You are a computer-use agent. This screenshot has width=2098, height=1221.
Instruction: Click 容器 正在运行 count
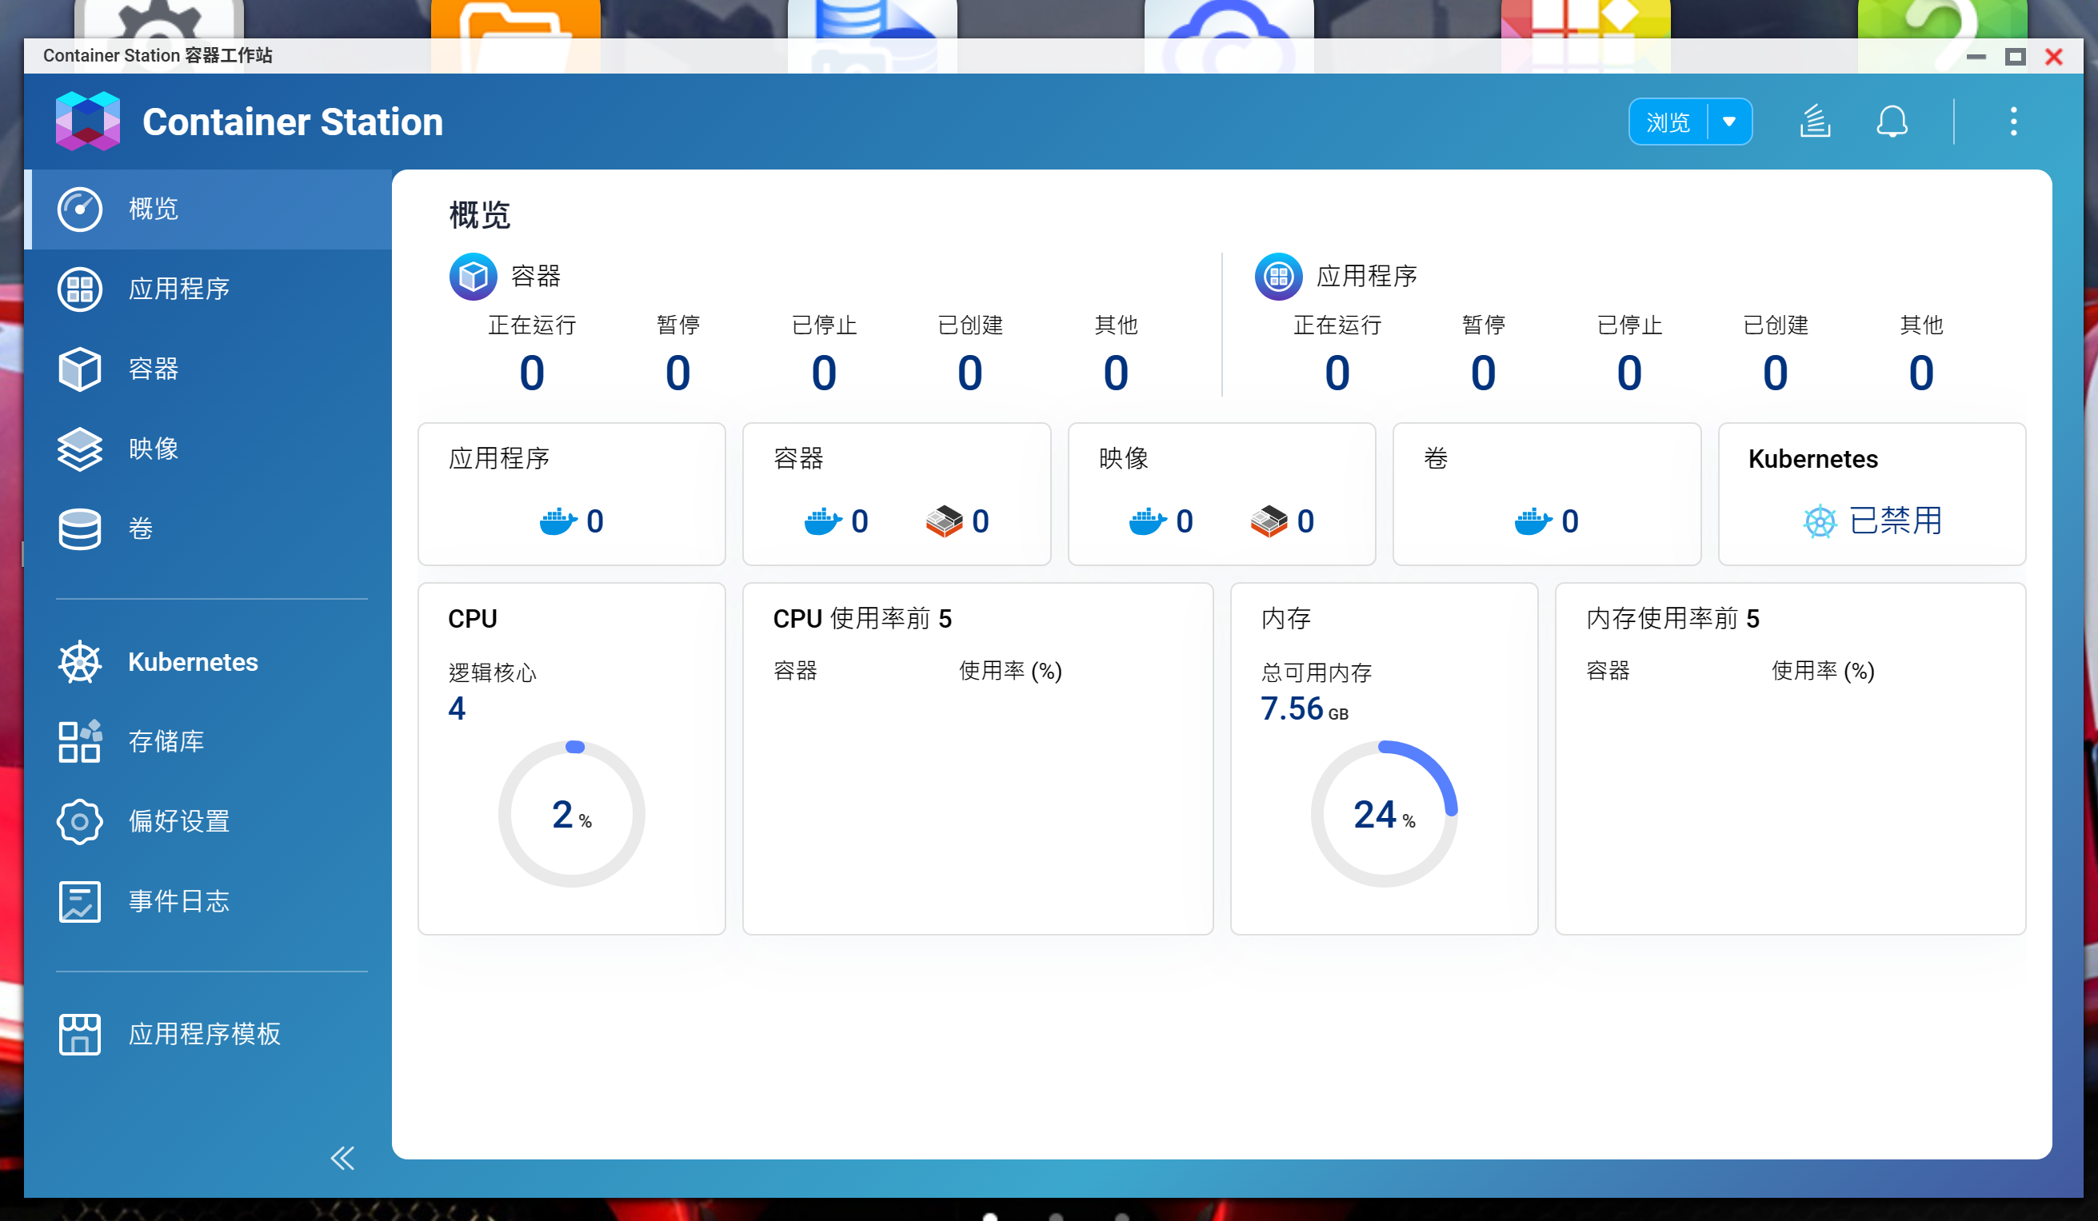pos(532,373)
